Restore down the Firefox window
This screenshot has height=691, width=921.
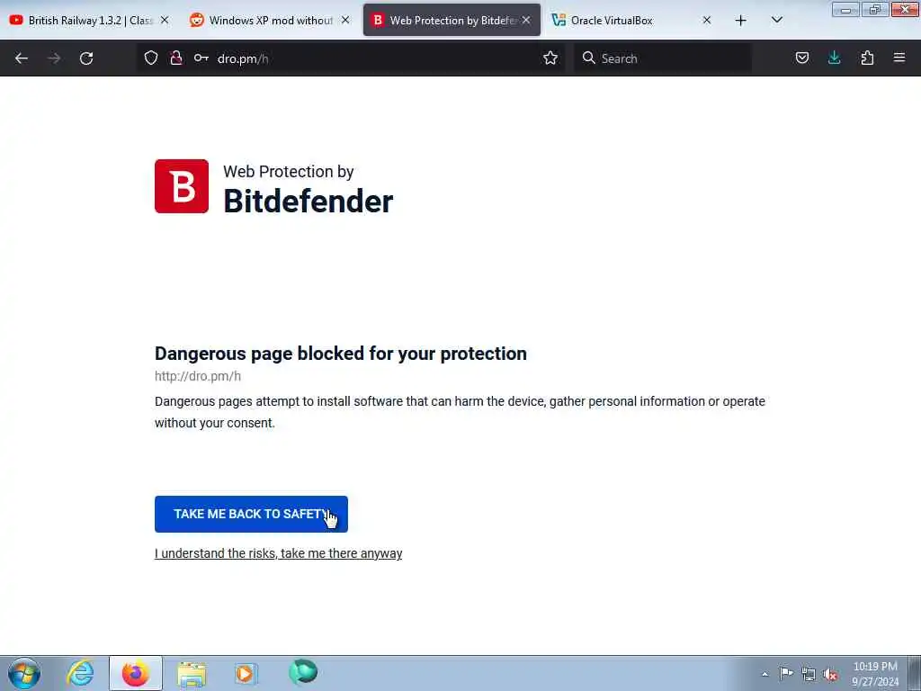point(875,9)
